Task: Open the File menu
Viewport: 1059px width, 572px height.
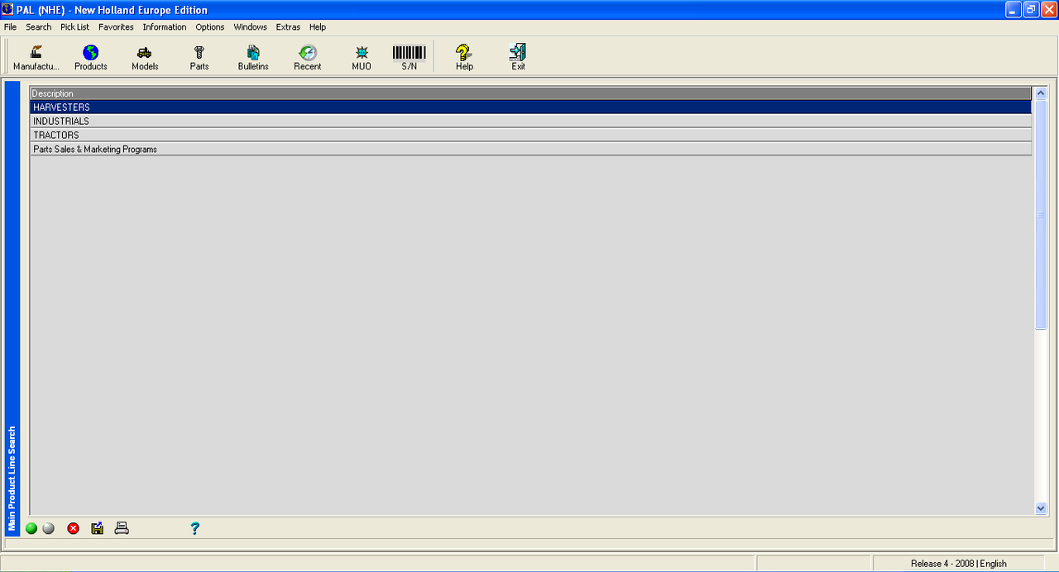Action: pyautogui.click(x=10, y=27)
